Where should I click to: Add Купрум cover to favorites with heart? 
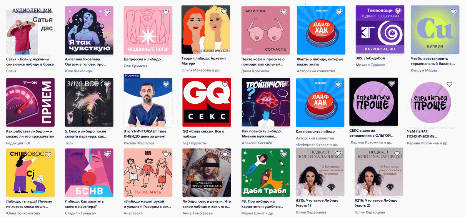[453, 11]
